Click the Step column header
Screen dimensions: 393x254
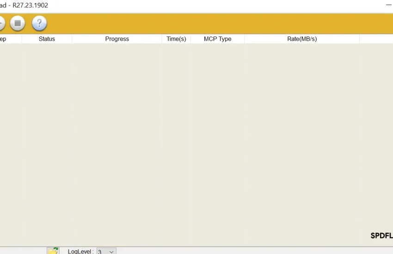click(4, 39)
